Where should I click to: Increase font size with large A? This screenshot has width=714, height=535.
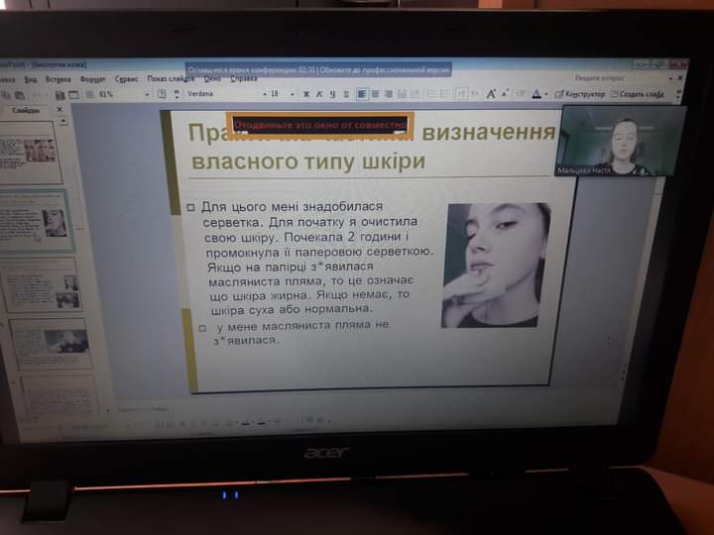pos(490,94)
